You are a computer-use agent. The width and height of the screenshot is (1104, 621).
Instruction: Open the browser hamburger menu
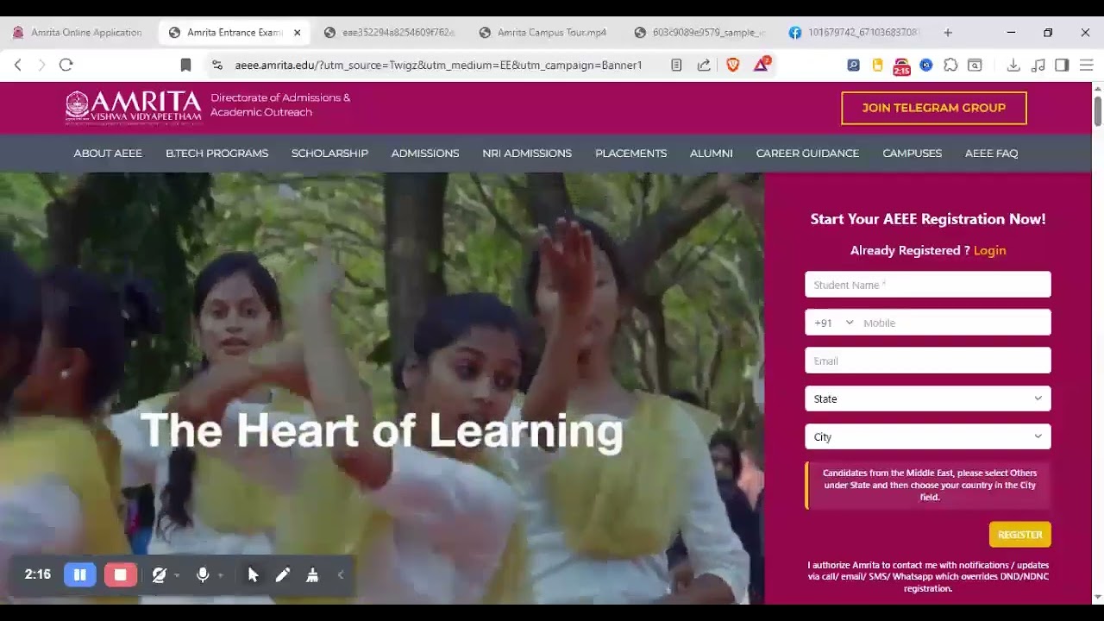pyautogui.click(x=1086, y=65)
